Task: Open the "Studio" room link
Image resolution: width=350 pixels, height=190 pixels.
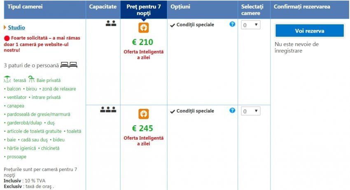Action: click(x=16, y=28)
